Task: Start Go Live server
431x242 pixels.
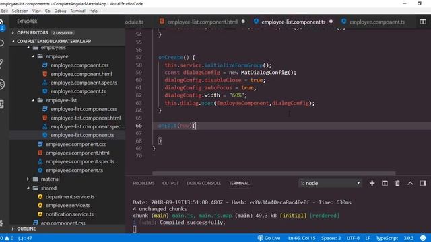Action: (x=269, y=238)
